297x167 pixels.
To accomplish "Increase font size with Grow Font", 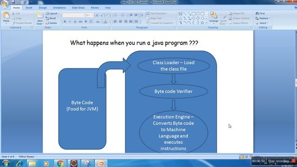I will [x=97, y=15].
